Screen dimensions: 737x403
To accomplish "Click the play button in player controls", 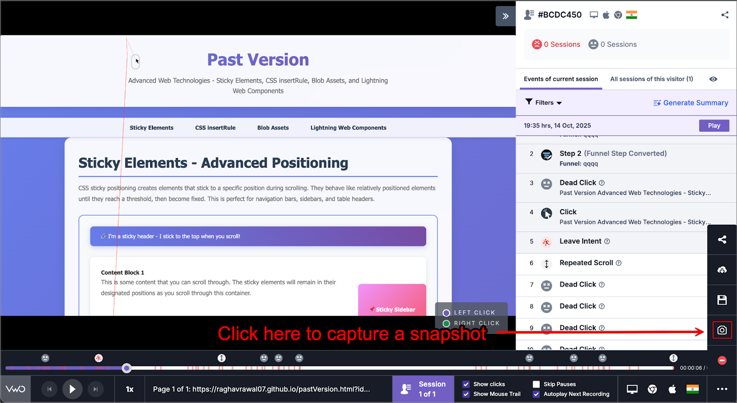I will tap(72, 389).
